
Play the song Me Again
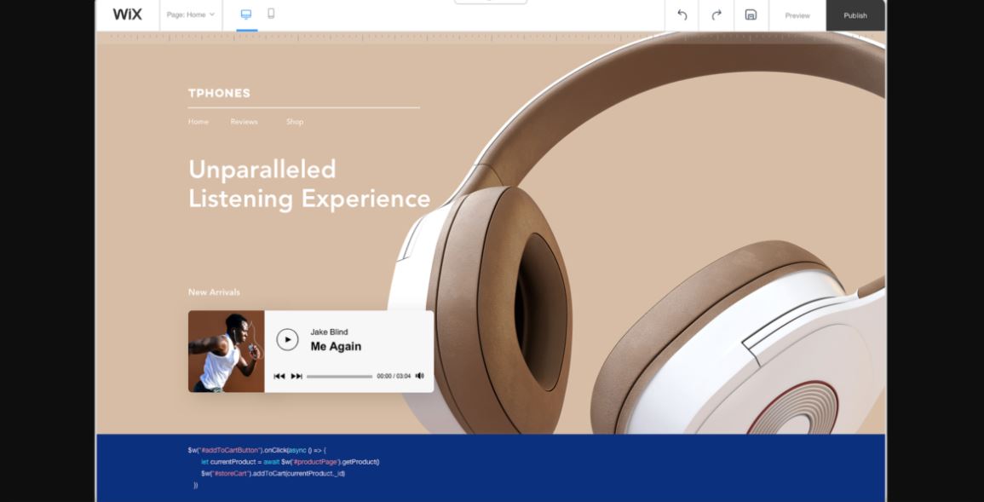point(287,339)
